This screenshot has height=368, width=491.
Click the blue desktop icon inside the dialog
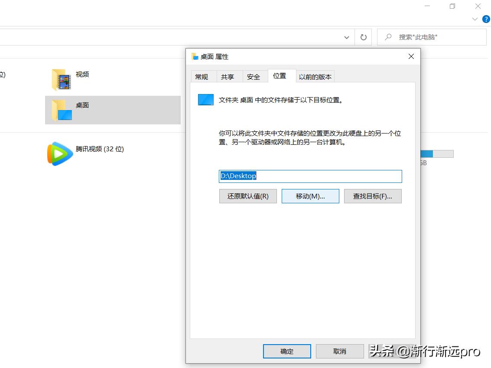(206, 100)
